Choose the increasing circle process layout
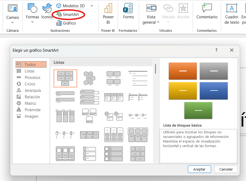The image size is (246, 181). [138, 116]
